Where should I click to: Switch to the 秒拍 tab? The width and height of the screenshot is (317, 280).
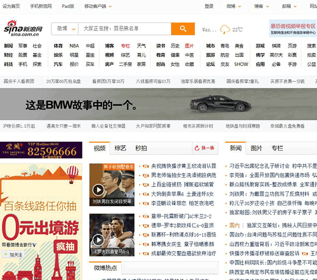point(141,148)
